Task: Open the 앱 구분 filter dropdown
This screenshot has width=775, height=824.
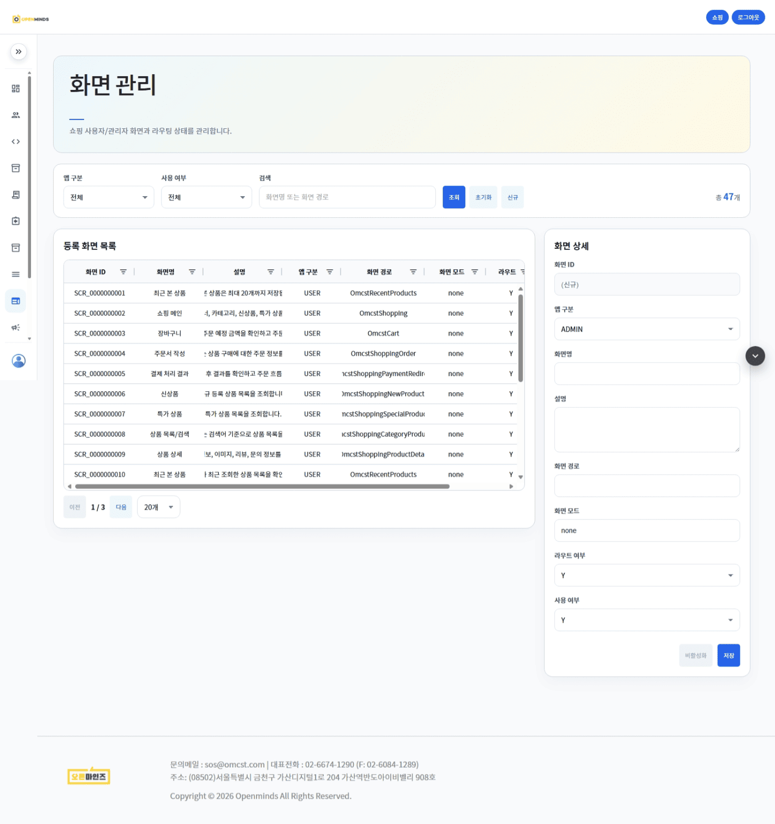Action: click(109, 197)
